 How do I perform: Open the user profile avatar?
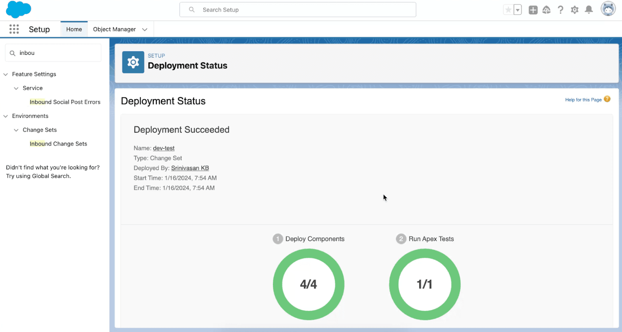[608, 9]
